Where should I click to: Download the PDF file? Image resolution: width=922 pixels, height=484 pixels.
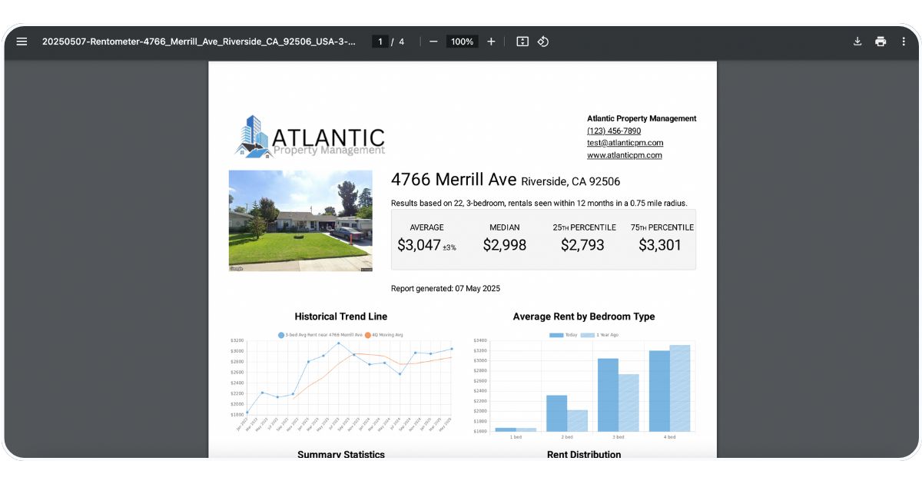coord(857,41)
